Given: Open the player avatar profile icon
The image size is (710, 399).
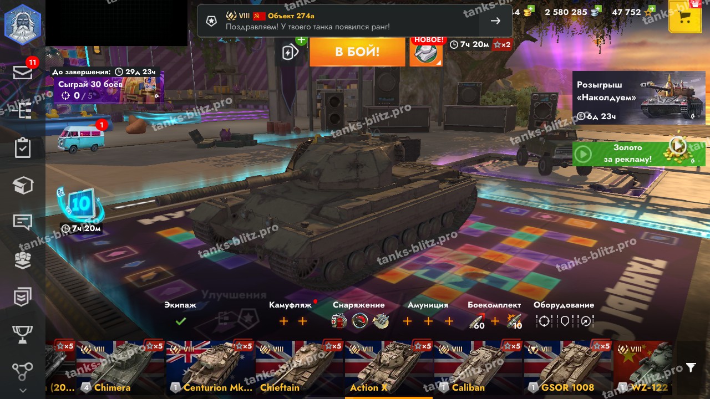Looking at the screenshot, I should pos(23,24).
